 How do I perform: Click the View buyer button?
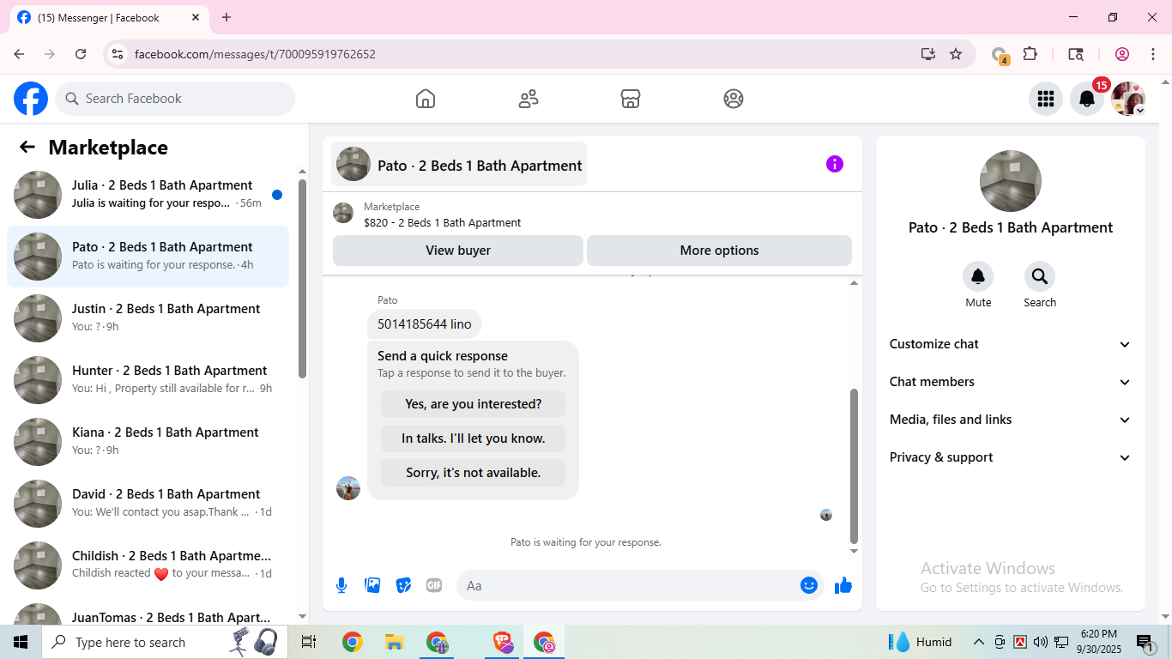[458, 251]
